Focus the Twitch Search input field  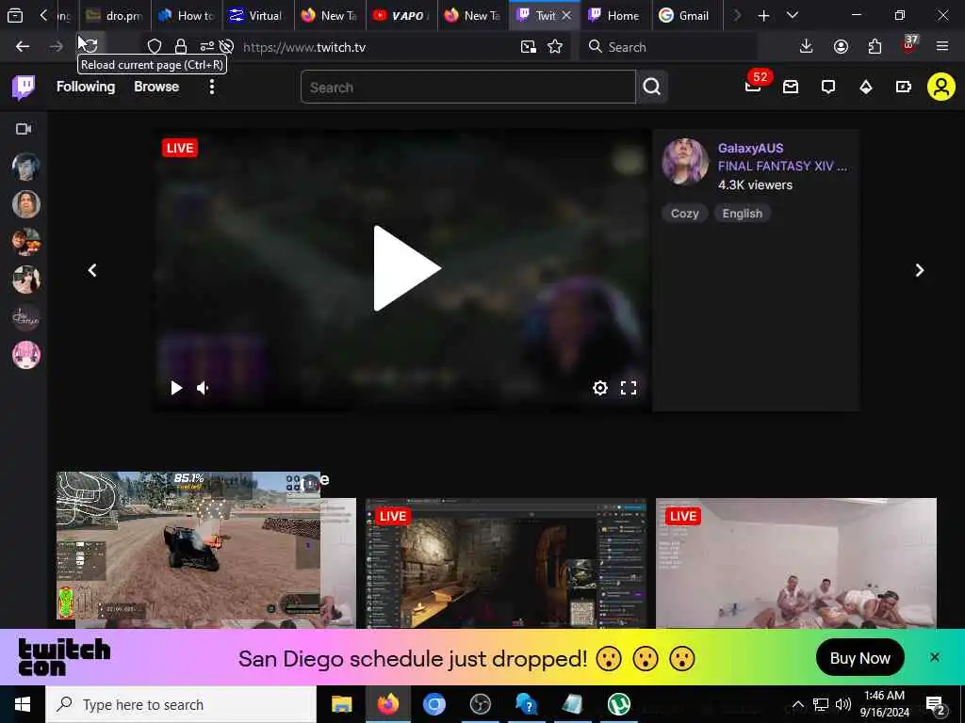(x=467, y=88)
